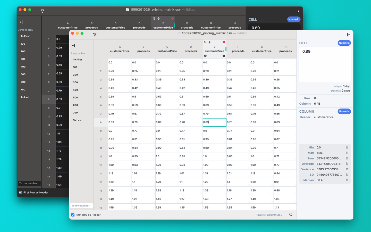Copy the Median value
This screenshot has height=232, width=371.
pyautogui.click(x=347, y=180)
